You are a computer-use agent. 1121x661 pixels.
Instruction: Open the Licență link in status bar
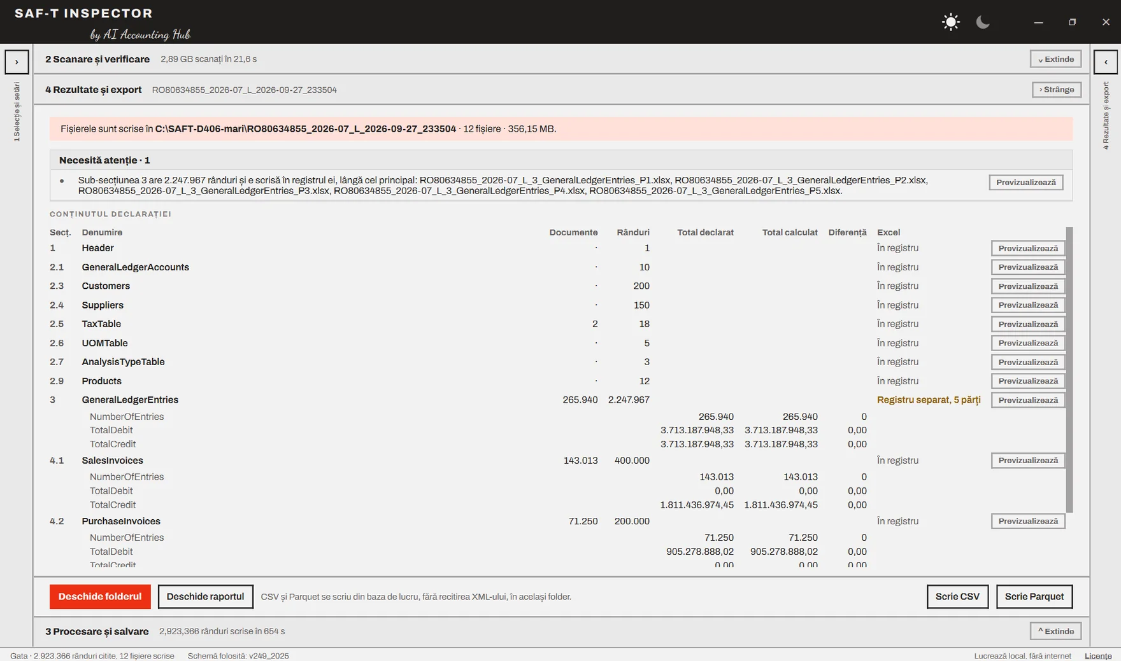(1098, 656)
